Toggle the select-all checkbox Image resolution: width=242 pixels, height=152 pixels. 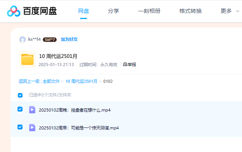[20, 95]
